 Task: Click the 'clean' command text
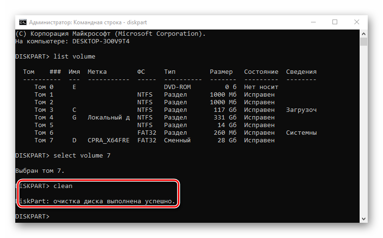pos(63,186)
